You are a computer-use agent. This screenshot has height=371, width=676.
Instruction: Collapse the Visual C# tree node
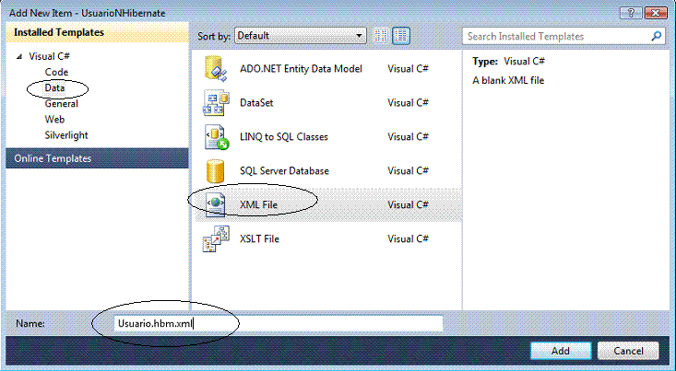[x=20, y=56]
